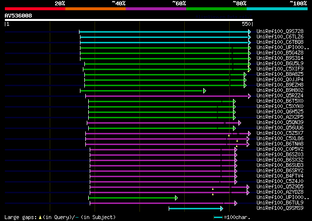312x221 pixels.
Task: Select the UniRef100_B6T5X0 label
Action: click(x=280, y=101)
